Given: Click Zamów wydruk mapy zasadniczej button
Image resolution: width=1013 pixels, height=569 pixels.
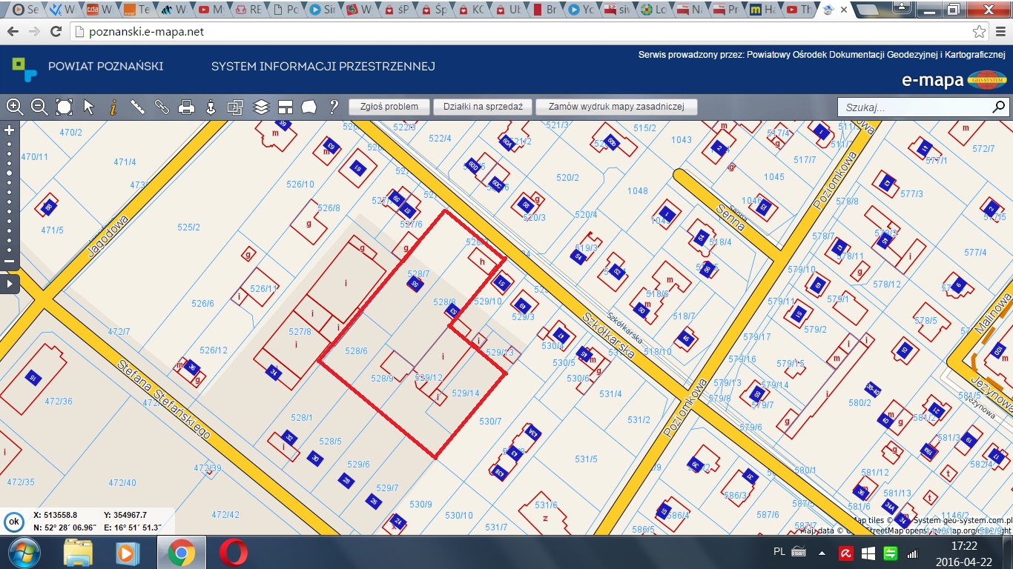Looking at the screenshot, I should pos(616,107).
